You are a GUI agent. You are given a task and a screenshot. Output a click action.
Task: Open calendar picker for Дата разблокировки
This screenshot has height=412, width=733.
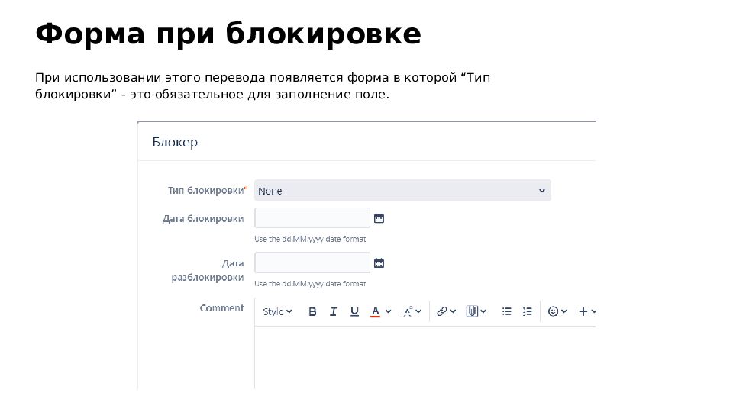click(x=379, y=263)
